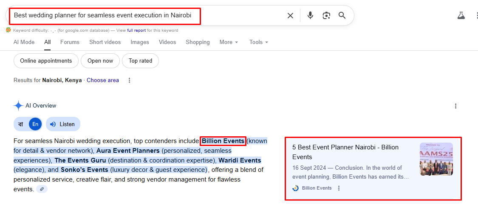The width and height of the screenshot is (478, 204).
Task: Select English language toggle in AI Overview
Action: point(36,124)
